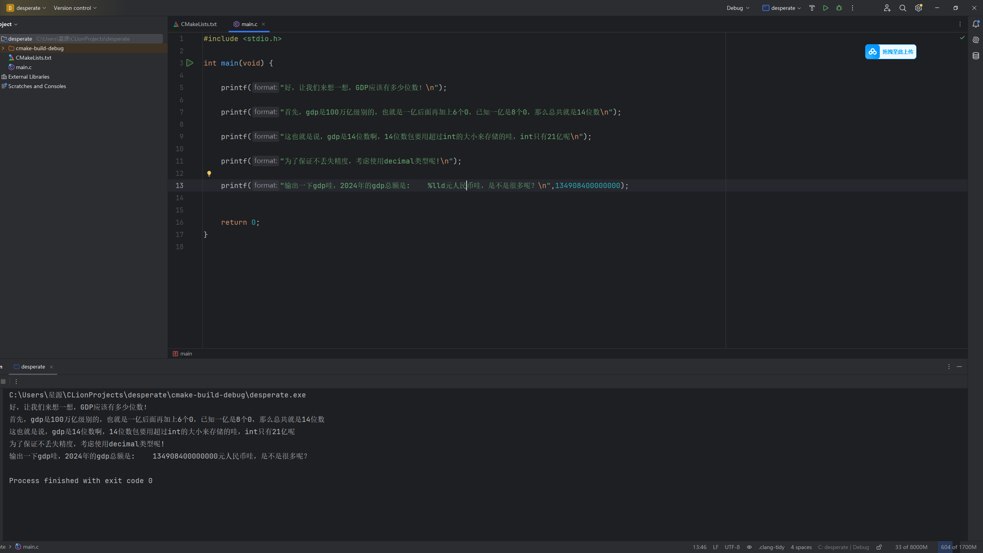Screen dimensions: 983x553
Task: Open IDE settings gear icon
Action: pos(918,8)
